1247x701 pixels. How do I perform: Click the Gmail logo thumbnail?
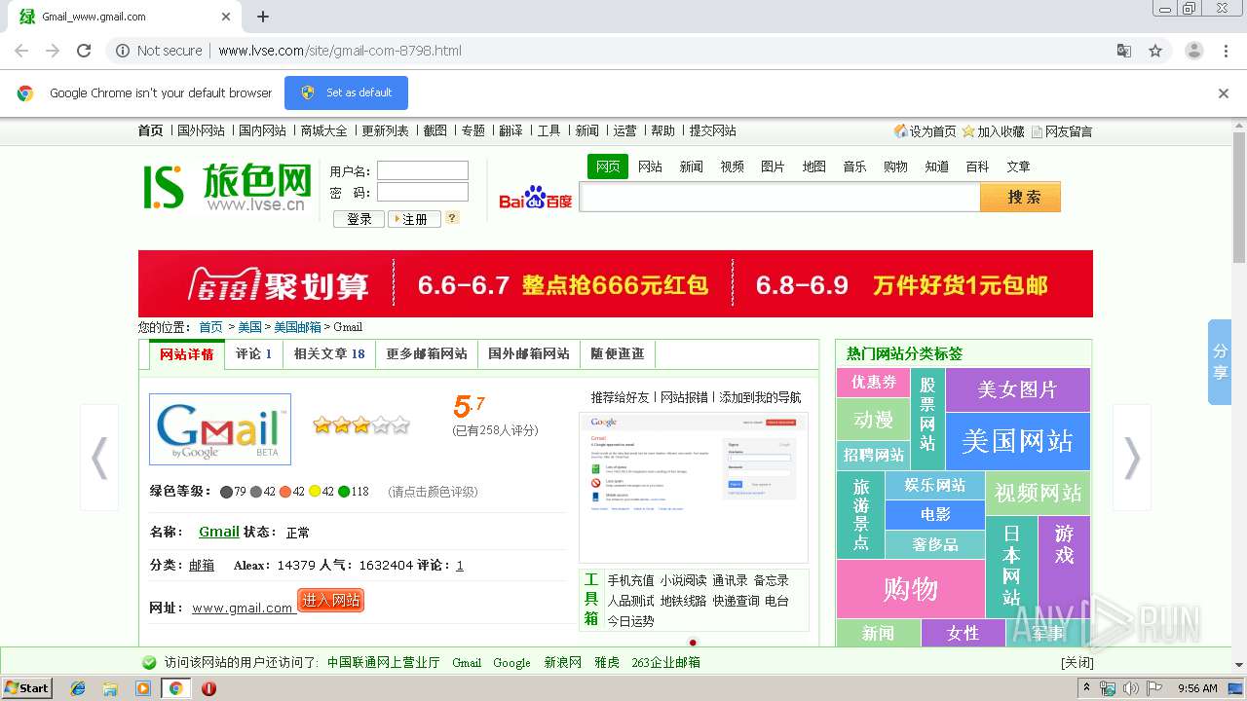click(x=220, y=429)
